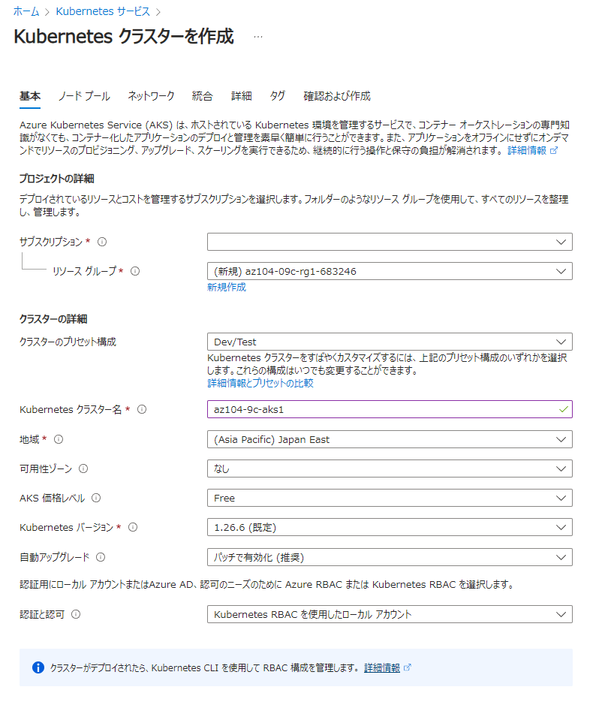Click 新規作成 link under resource group
Image resolution: width=614 pixels, height=705 pixels.
(227, 288)
